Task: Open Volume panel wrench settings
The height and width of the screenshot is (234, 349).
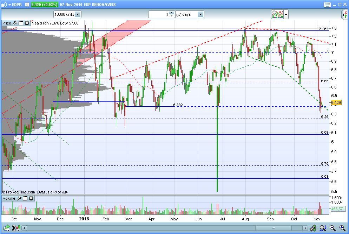Action: [x=19, y=198]
